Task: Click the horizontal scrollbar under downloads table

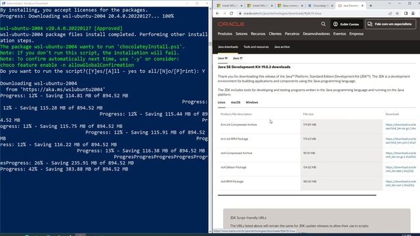Action: tap(297, 195)
